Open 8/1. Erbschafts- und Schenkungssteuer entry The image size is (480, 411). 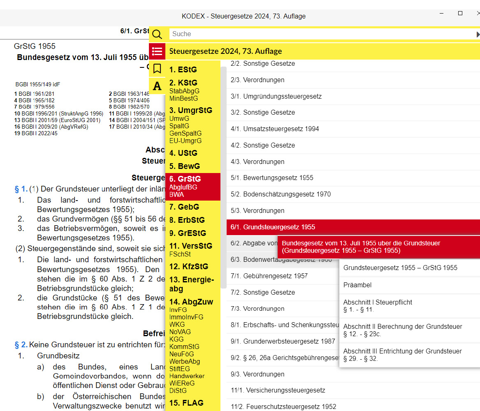click(283, 325)
